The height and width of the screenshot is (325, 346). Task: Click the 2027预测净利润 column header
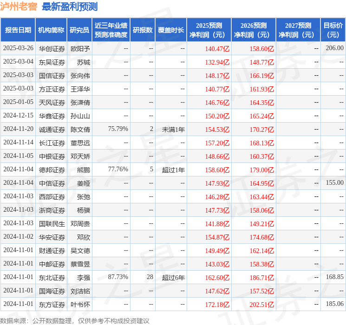(x=298, y=30)
